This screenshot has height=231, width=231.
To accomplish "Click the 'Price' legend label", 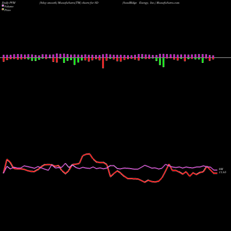I will click(7, 10).
